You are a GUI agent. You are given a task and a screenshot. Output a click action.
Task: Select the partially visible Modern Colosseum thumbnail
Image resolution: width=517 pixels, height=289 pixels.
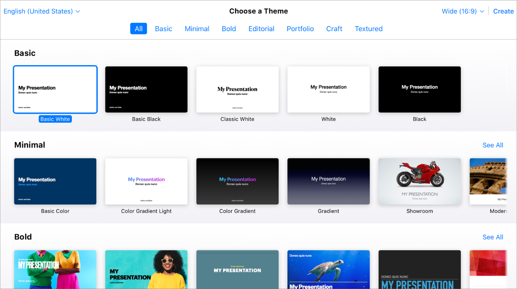coord(488,182)
